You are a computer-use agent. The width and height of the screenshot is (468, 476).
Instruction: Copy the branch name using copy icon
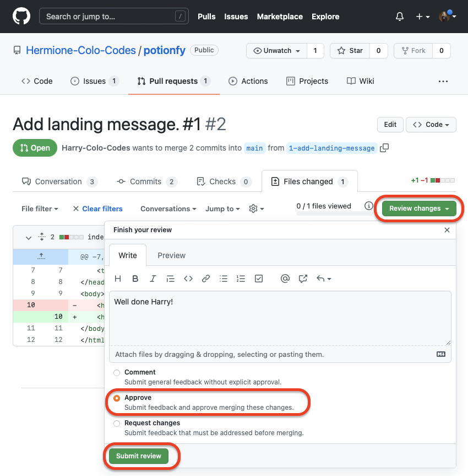pos(384,148)
